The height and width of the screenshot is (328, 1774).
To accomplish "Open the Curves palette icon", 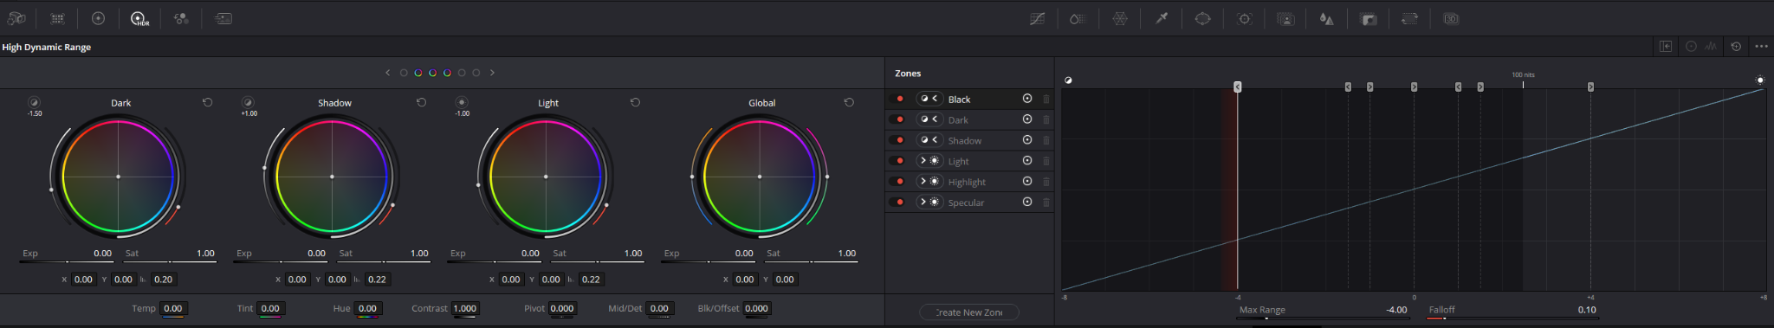I will click(1037, 18).
